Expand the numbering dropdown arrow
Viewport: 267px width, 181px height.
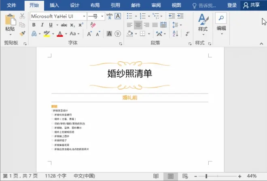149,16
